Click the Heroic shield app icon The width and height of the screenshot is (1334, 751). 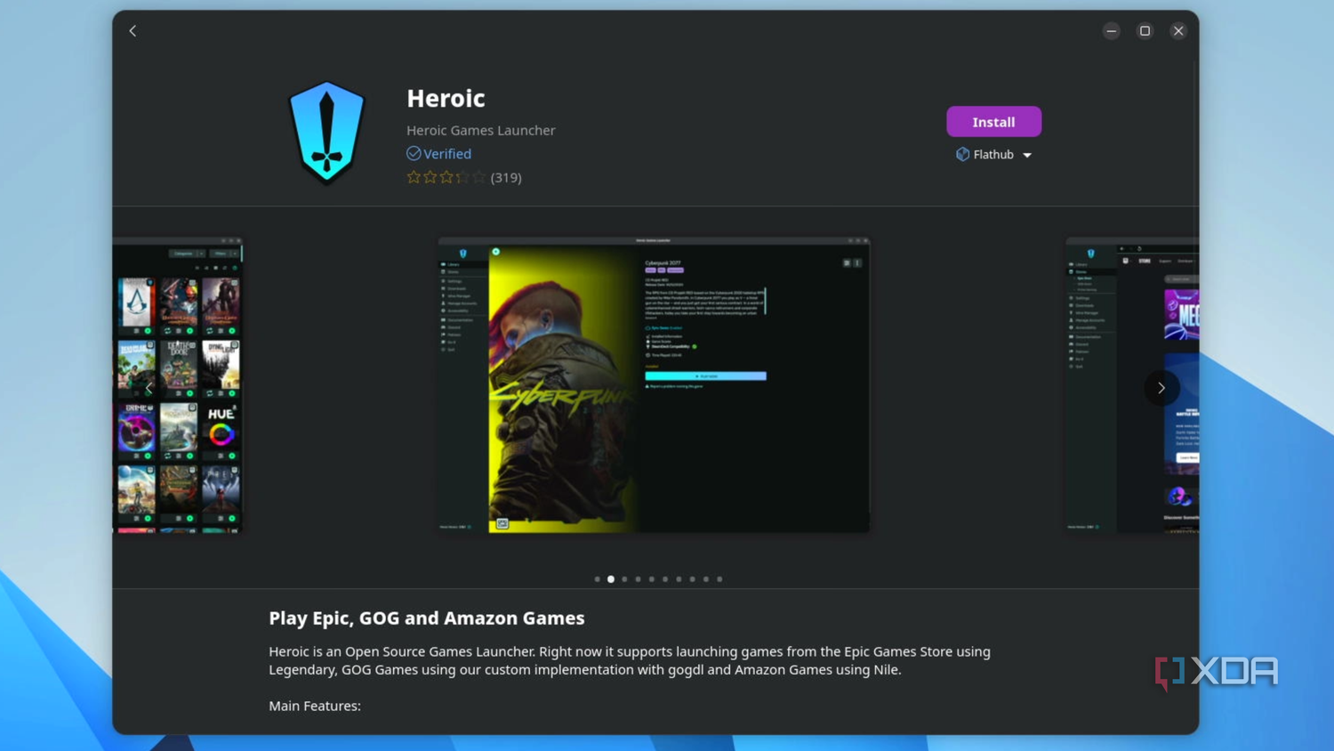327,133
